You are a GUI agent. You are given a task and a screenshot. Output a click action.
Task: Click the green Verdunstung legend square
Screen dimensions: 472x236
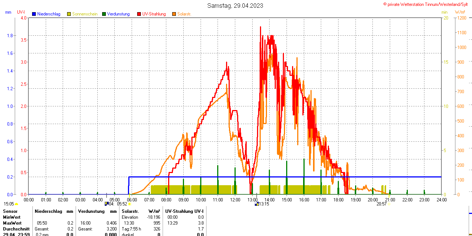(x=104, y=14)
